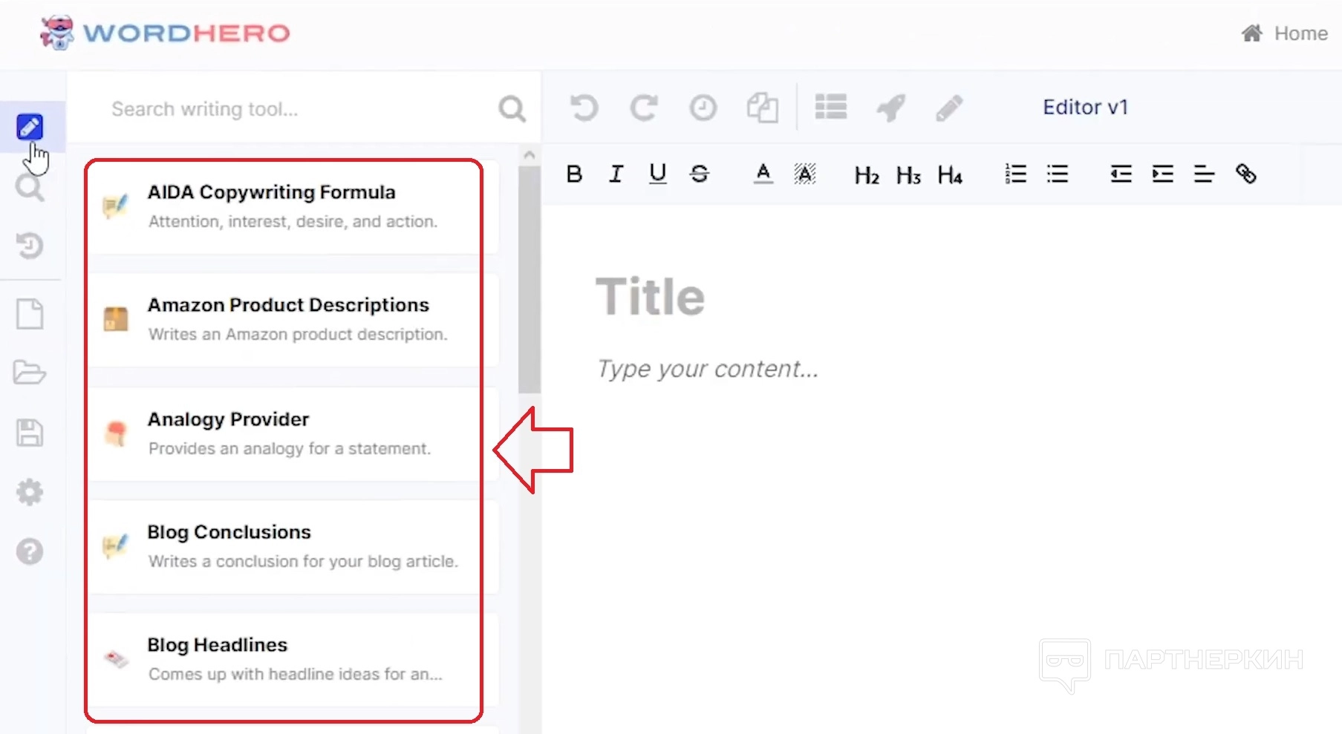Insert a numbered list
Image resolution: width=1342 pixels, height=734 pixels.
point(1015,174)
